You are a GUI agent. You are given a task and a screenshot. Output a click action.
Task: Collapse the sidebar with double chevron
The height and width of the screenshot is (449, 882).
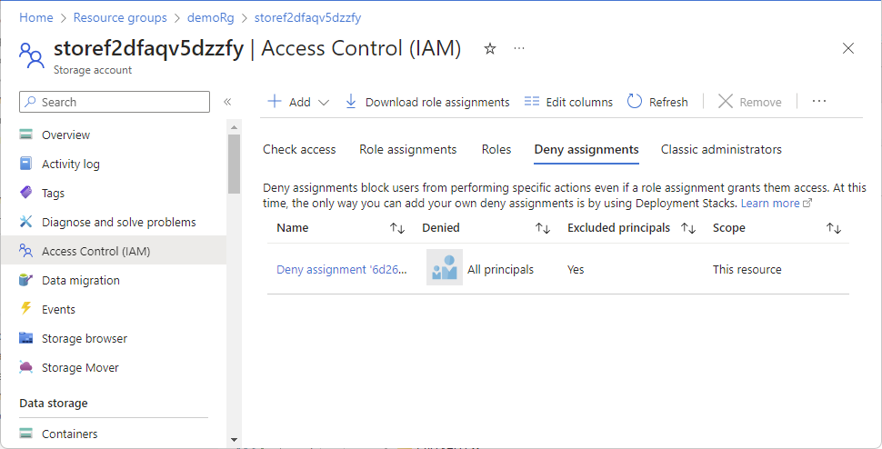pos(227,102)
